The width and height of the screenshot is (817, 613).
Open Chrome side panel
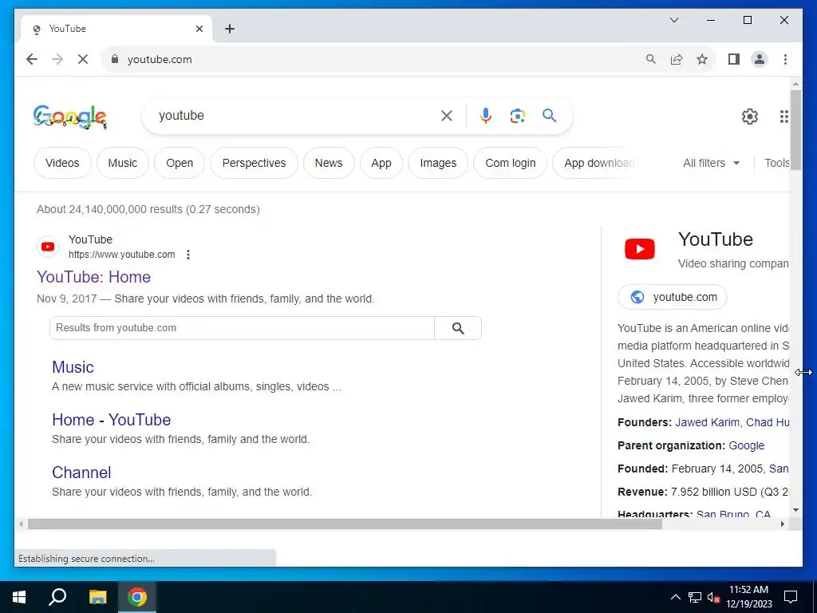[x=734, y=59]
